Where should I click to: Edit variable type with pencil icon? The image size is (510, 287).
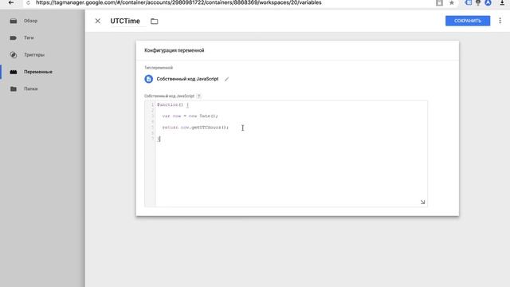pyautogui.click(x=226, y=79)
